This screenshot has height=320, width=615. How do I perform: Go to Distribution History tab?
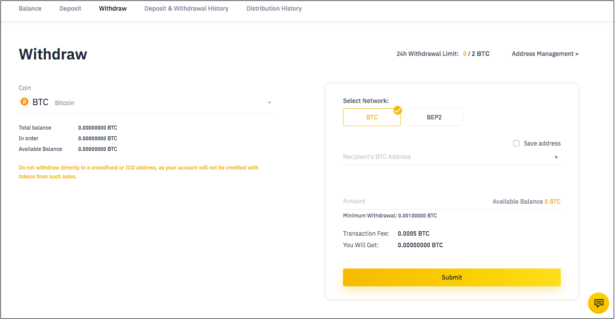click(274, 8)
